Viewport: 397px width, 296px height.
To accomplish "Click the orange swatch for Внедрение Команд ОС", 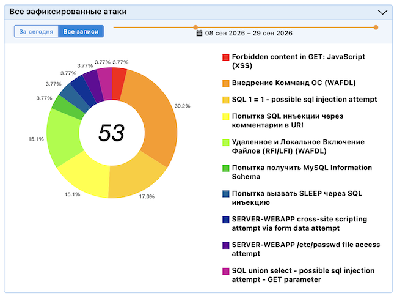I will (x=225, y=83).
